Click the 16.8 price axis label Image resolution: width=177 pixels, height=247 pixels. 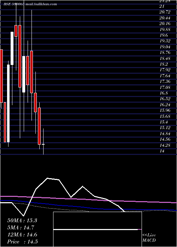point(164,93)
